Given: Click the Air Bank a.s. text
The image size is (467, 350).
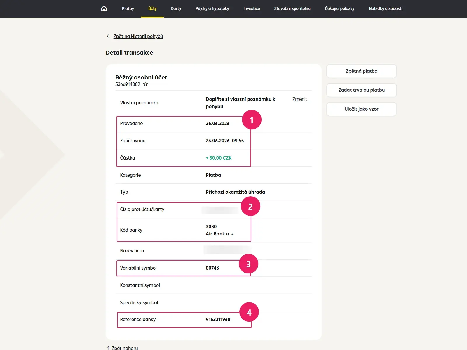Looking at the screenshot, I should pos(220,234).
